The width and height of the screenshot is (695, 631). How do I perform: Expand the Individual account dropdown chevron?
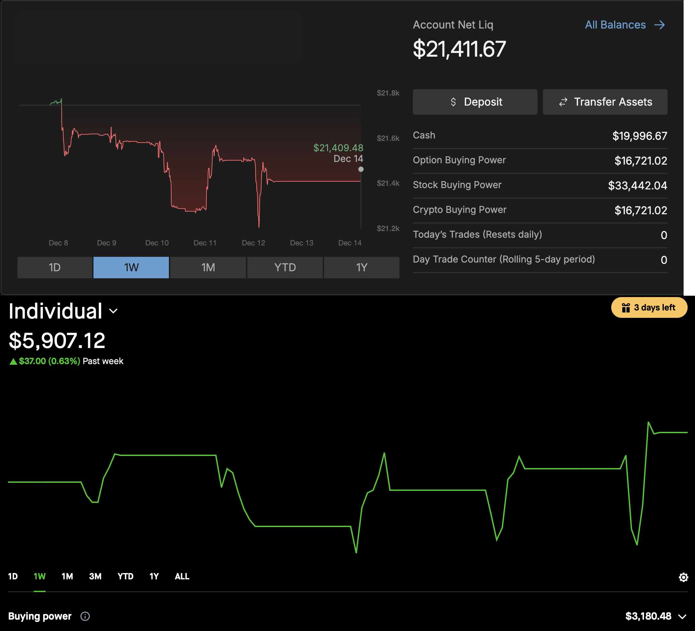pos(113,311)
